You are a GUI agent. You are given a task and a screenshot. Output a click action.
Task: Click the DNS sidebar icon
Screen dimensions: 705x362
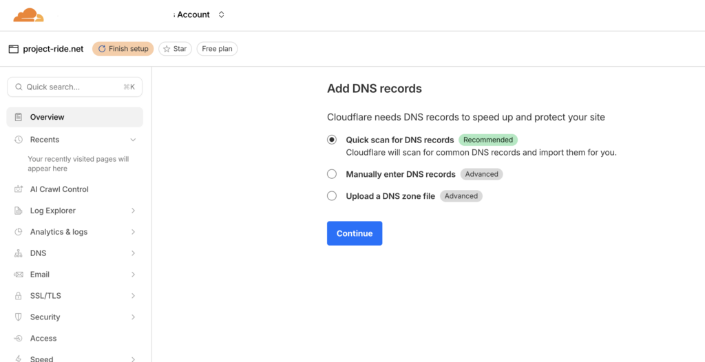tap(18, 253)
